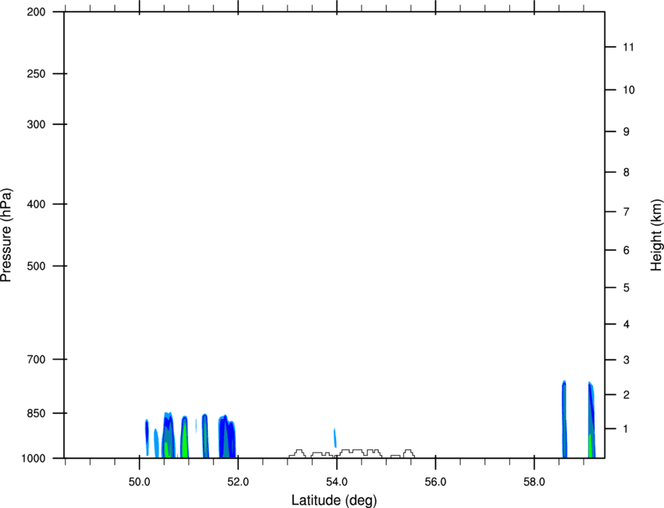This screenshot has width=664, height=508.
Task: Select the 200 pressure tick label
Action: 36,12
